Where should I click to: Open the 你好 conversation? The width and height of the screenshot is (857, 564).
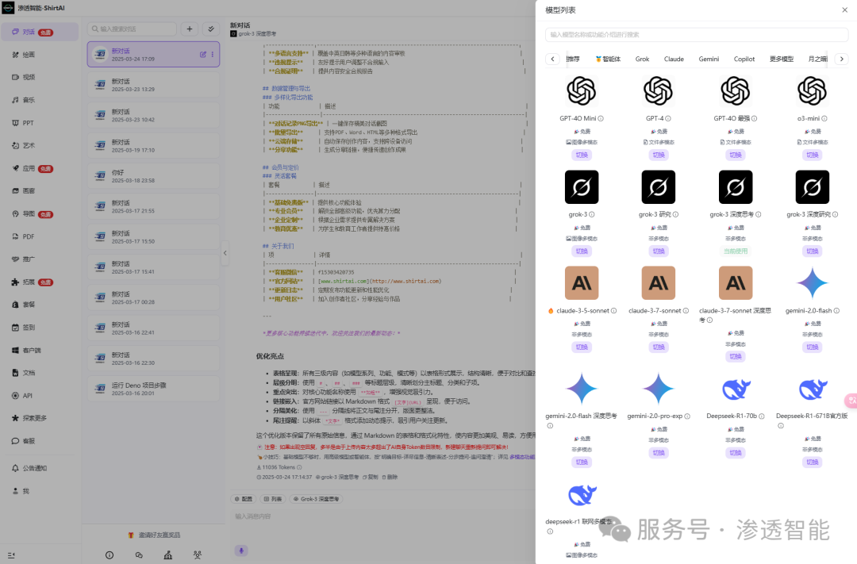tap(154, 176)
